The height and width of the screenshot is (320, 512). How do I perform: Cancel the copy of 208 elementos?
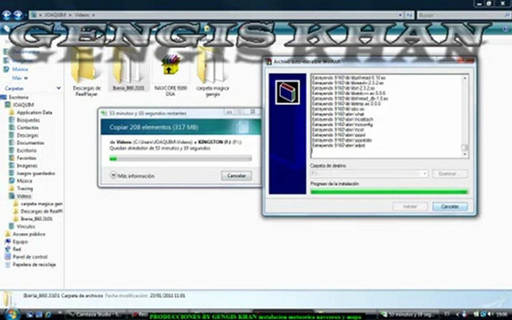236,176
